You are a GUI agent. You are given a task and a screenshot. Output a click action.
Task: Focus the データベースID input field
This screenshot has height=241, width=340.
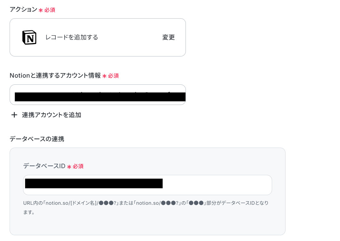point(147,185)
